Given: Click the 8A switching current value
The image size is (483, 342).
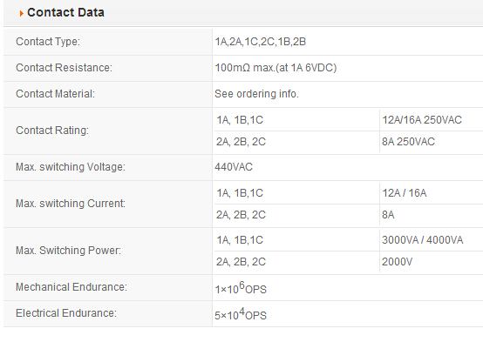Looking at the screenshot, I should (388, 215).
